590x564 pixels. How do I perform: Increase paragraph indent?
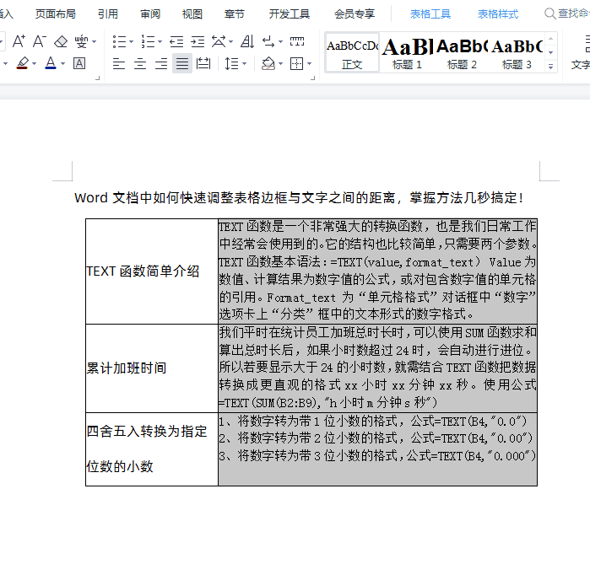pyautogui.click(x=198, y=41)
